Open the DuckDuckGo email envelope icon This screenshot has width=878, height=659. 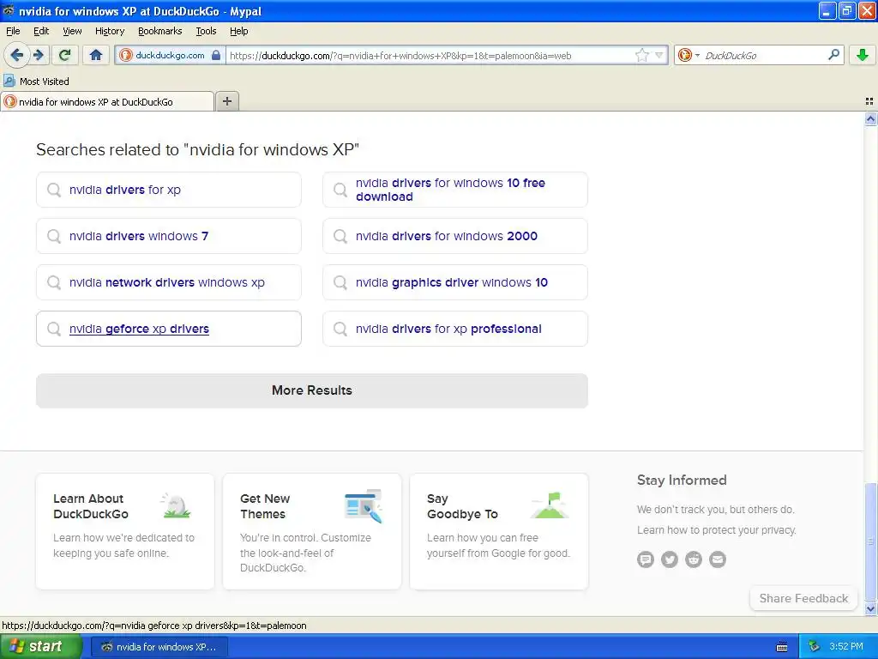click(x=718, y=559)
